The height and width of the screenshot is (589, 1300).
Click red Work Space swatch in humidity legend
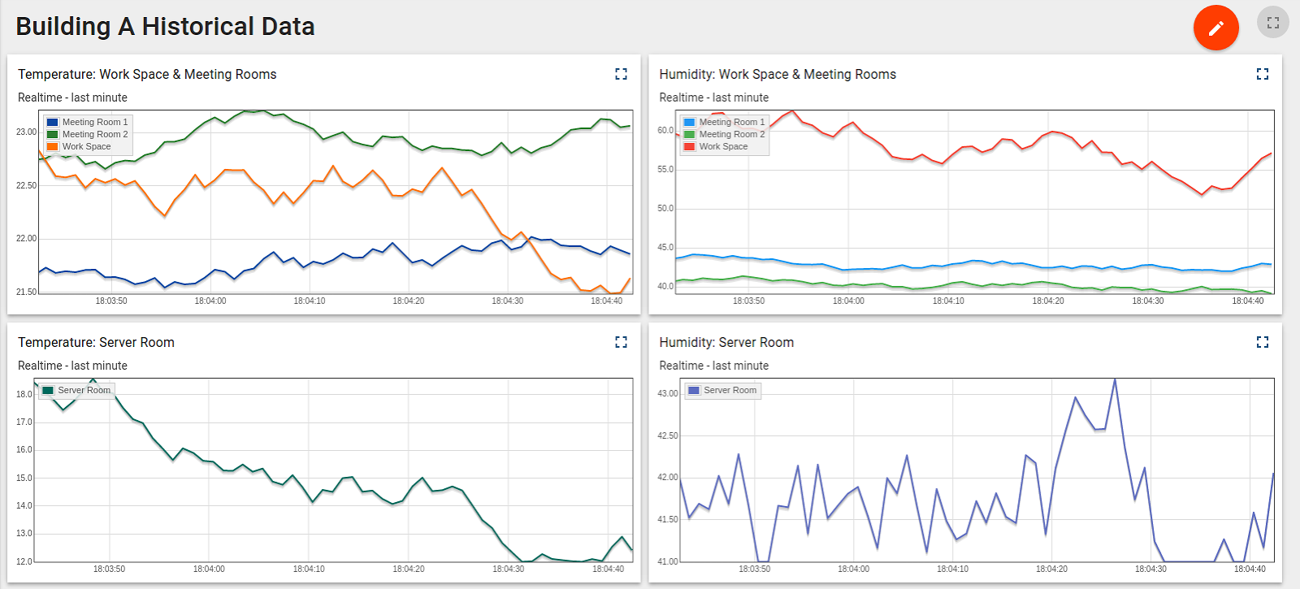(x=690, y=146)
